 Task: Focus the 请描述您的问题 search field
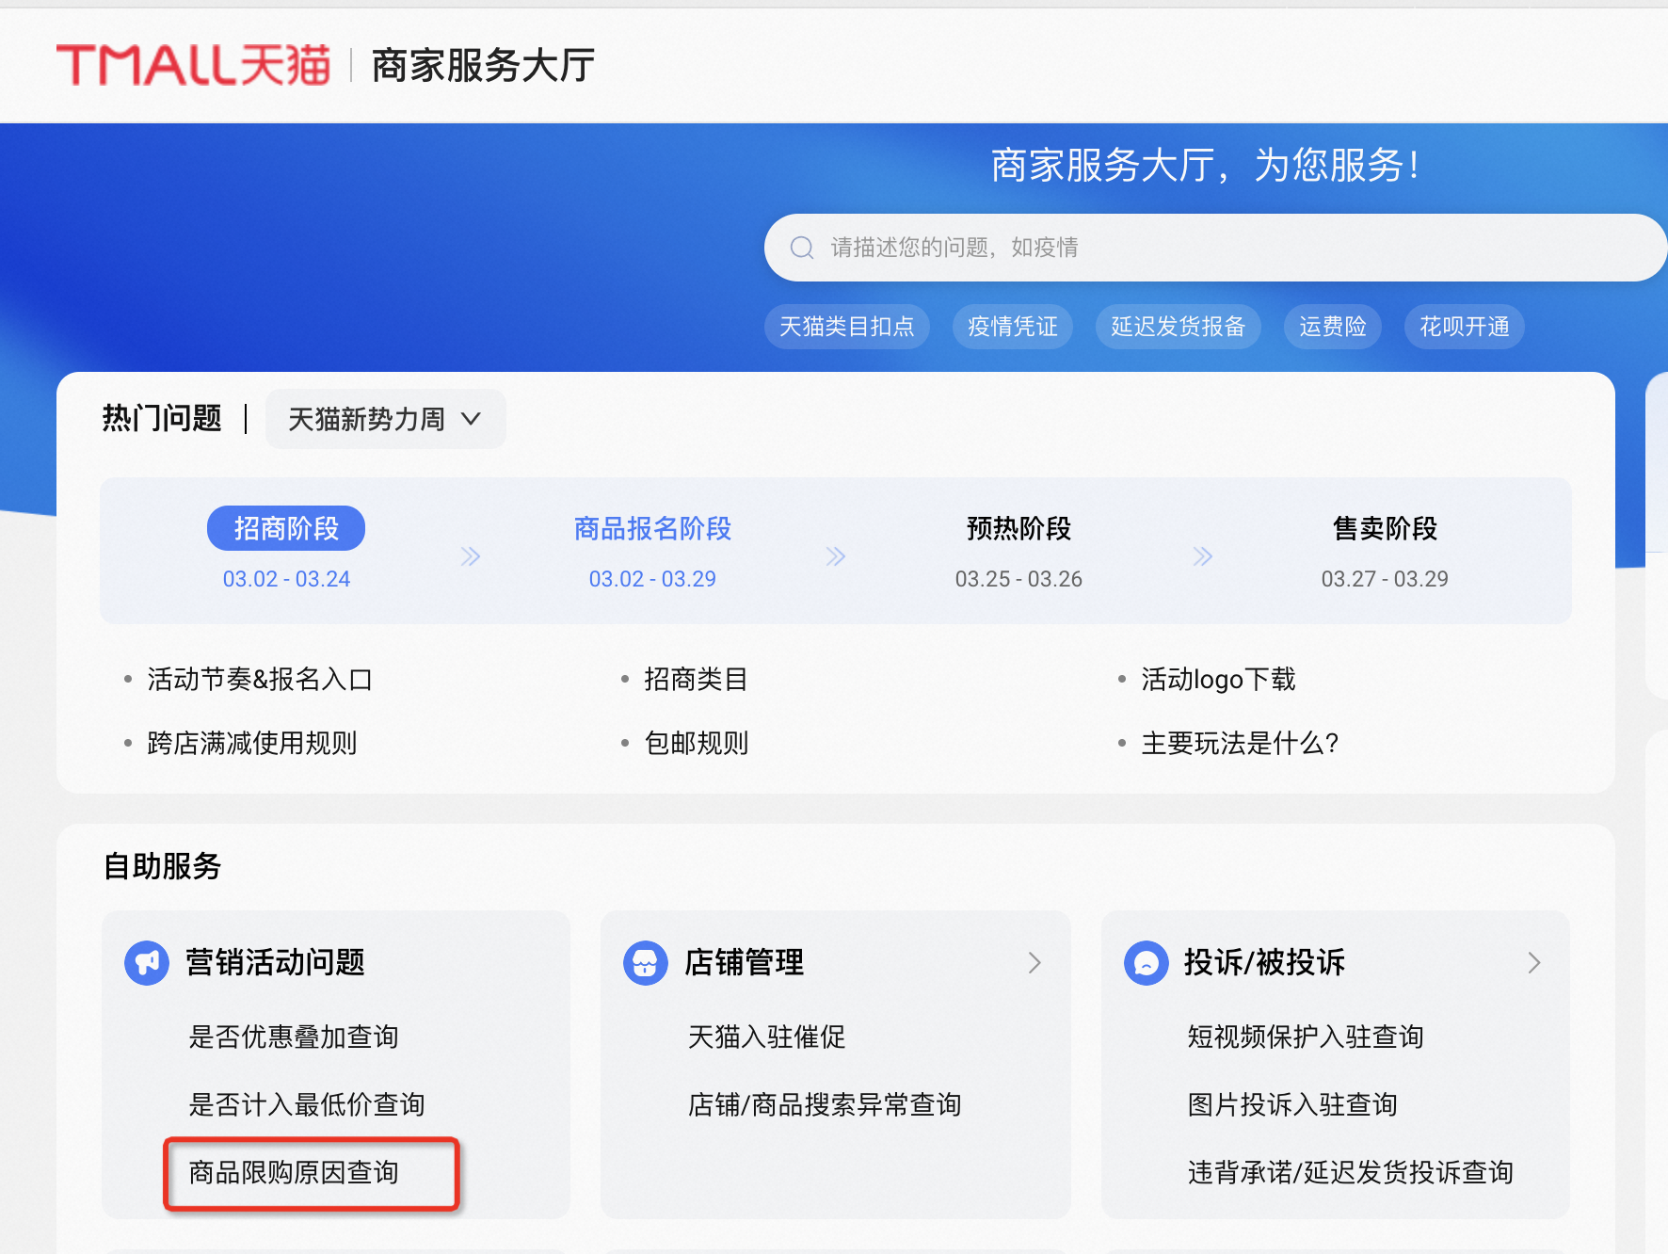[x=1214, y=248]
